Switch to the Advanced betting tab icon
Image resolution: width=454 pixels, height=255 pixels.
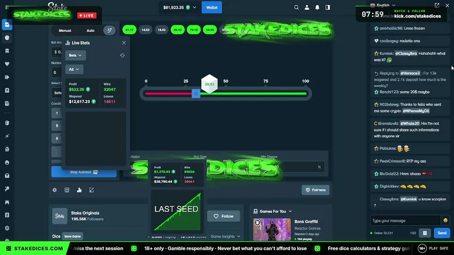[x=110, y=30]
